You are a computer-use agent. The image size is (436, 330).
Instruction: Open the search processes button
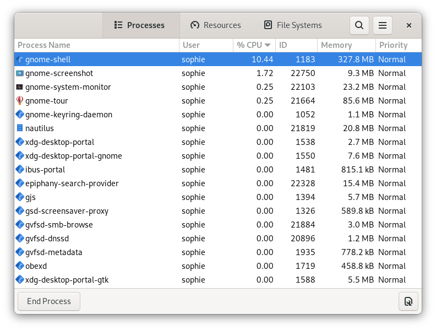coord(359,25)
